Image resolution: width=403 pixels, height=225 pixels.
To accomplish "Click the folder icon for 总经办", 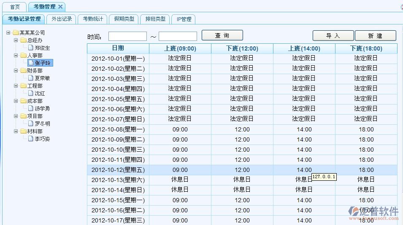I will (x=23, y=40).
